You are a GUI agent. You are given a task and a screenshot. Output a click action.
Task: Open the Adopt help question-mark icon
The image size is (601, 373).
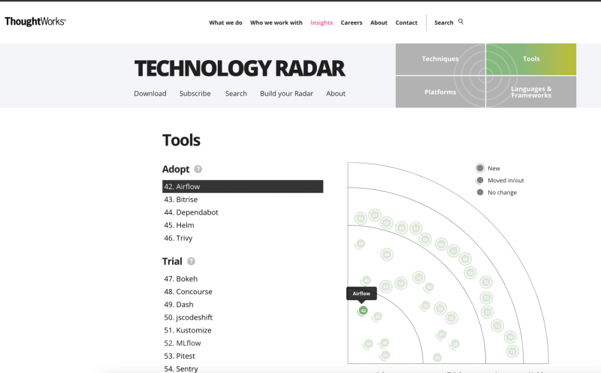pyautogui.click(x=198, y=169)
